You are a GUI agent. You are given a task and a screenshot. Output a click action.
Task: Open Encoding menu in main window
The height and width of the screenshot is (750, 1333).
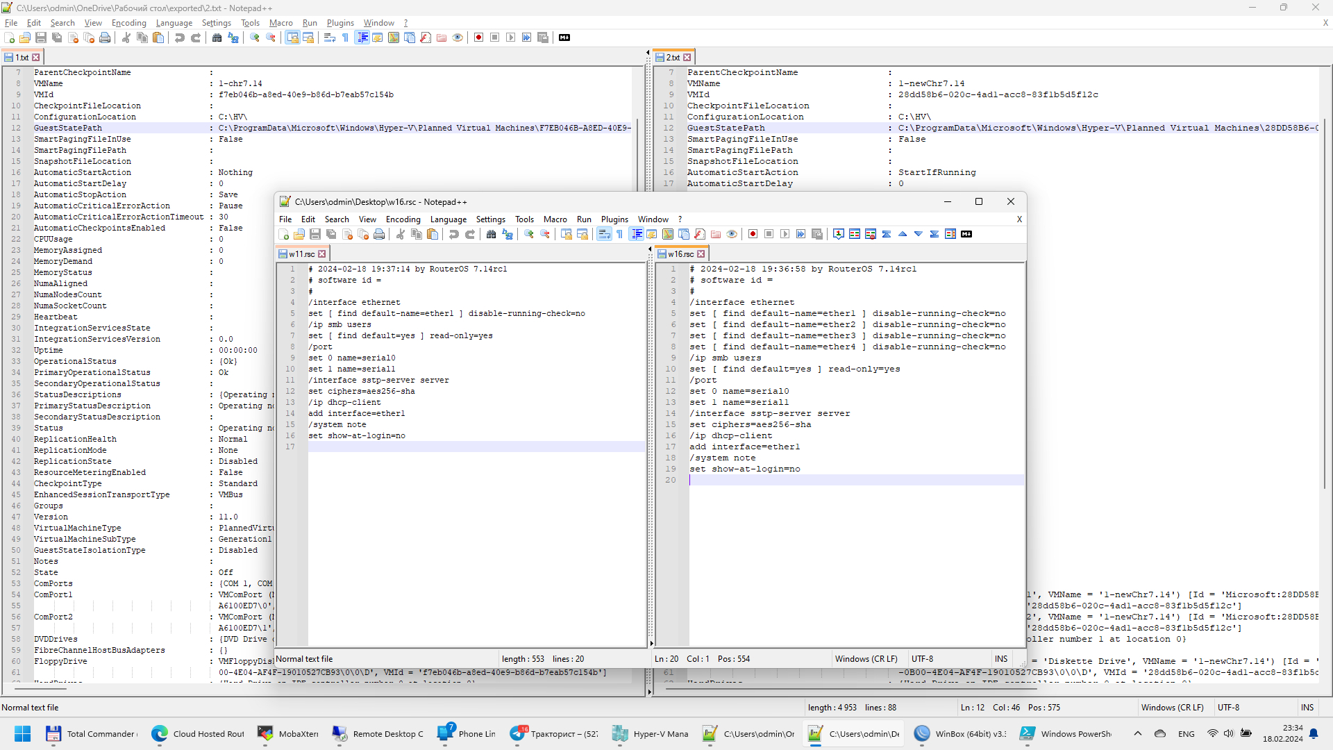click(x=128, y=23)
